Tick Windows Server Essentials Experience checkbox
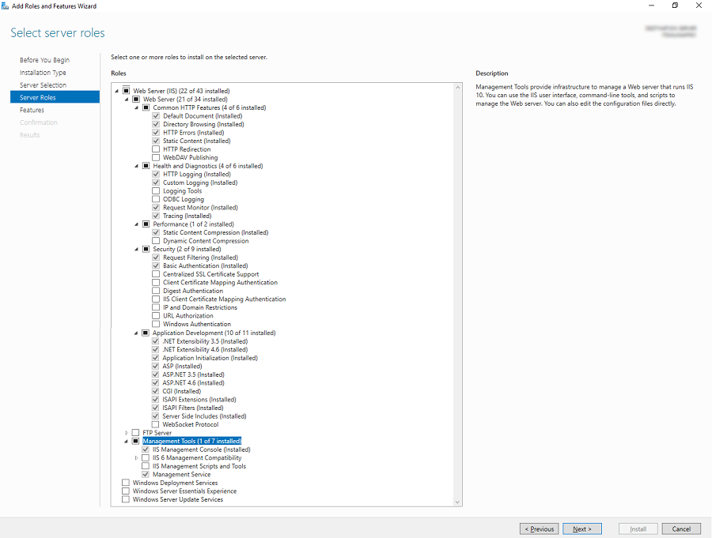712x538 pixels. 125,491
